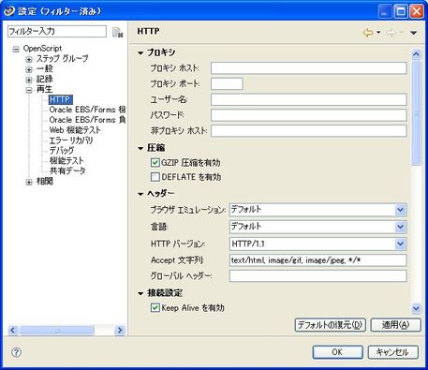Click the OK button
Viewport: 428px width, 370px height.
(337, 352)
